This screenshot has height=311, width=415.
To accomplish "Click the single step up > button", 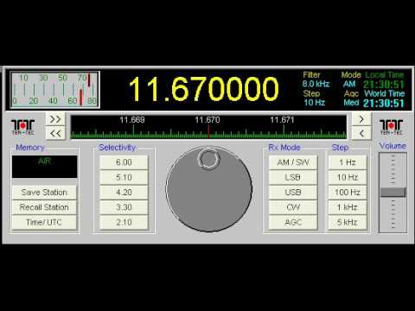I will click(361, 119).
